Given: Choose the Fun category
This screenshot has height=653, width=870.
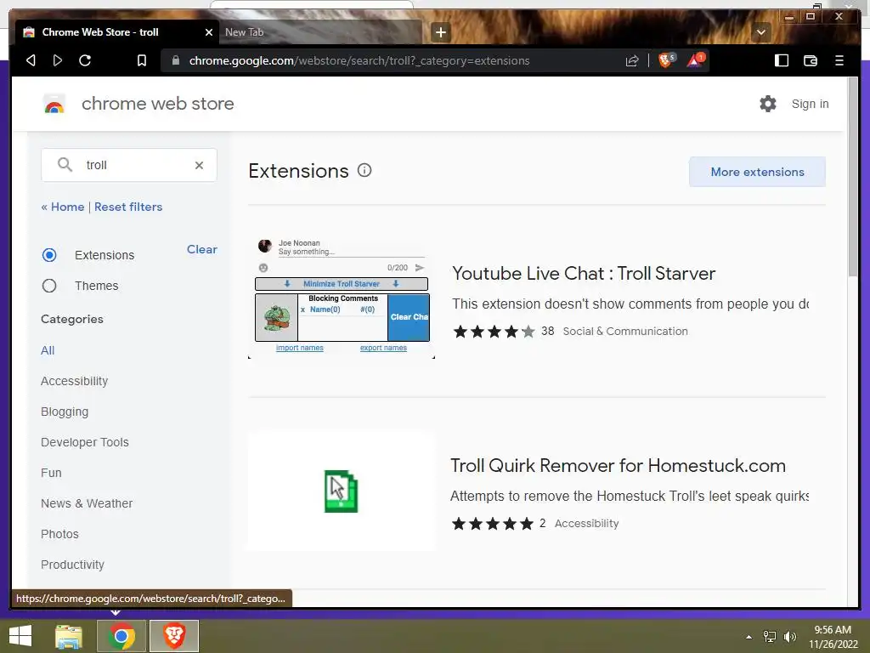Looking at the screenshot, I should tap(51, 473).
